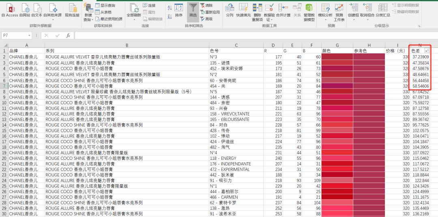Click 分类汇总 subtotal

383,11
